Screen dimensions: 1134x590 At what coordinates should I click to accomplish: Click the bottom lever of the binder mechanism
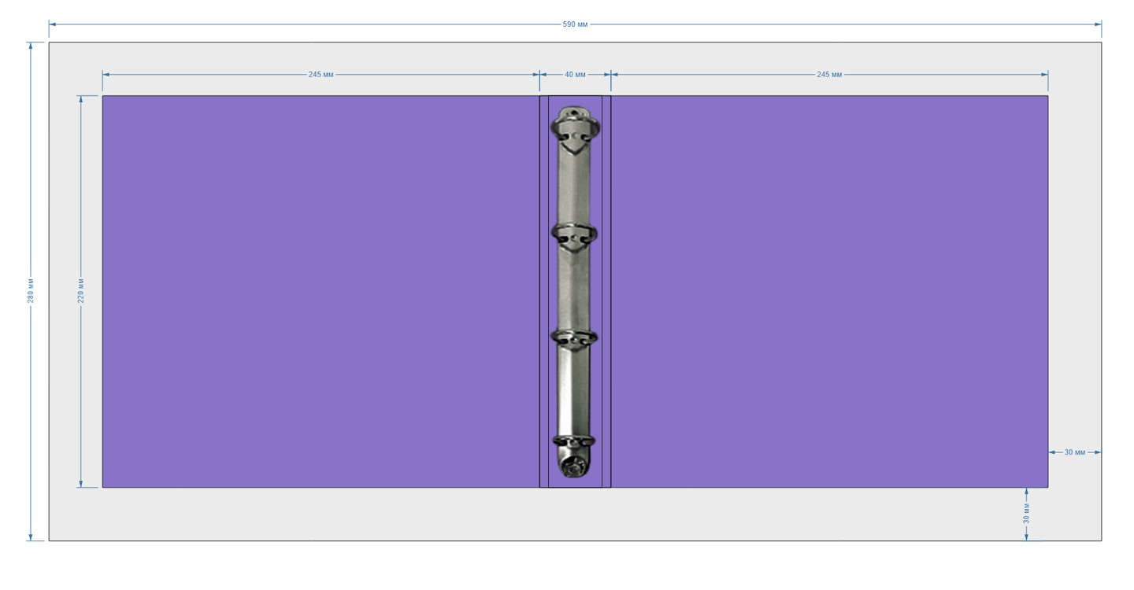pyautogui.click(x=573, y=466)
